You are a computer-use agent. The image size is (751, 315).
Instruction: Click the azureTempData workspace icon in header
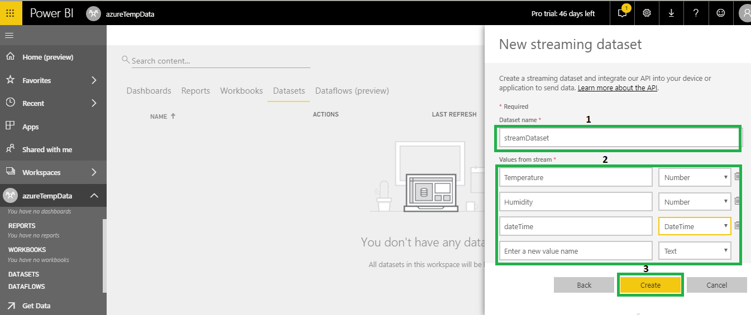(94, 14)
